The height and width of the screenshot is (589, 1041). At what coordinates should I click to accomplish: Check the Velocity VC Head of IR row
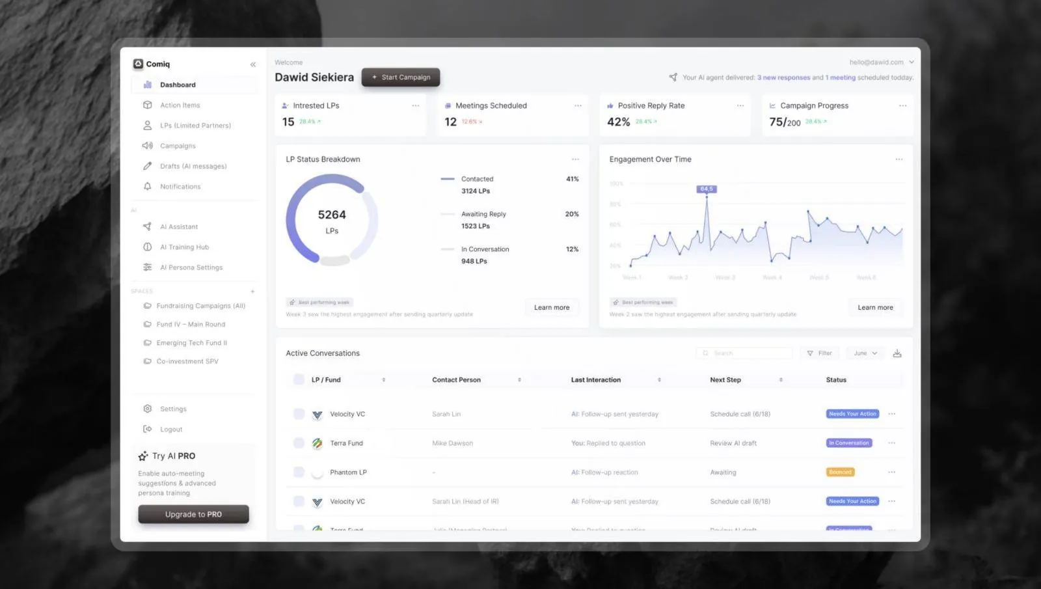click(299, 501)
